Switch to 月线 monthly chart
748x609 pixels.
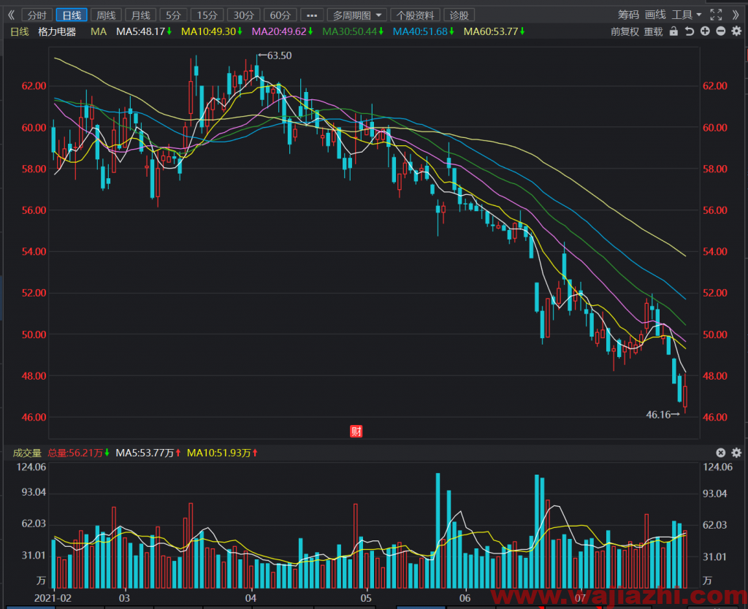pos(141,15)
